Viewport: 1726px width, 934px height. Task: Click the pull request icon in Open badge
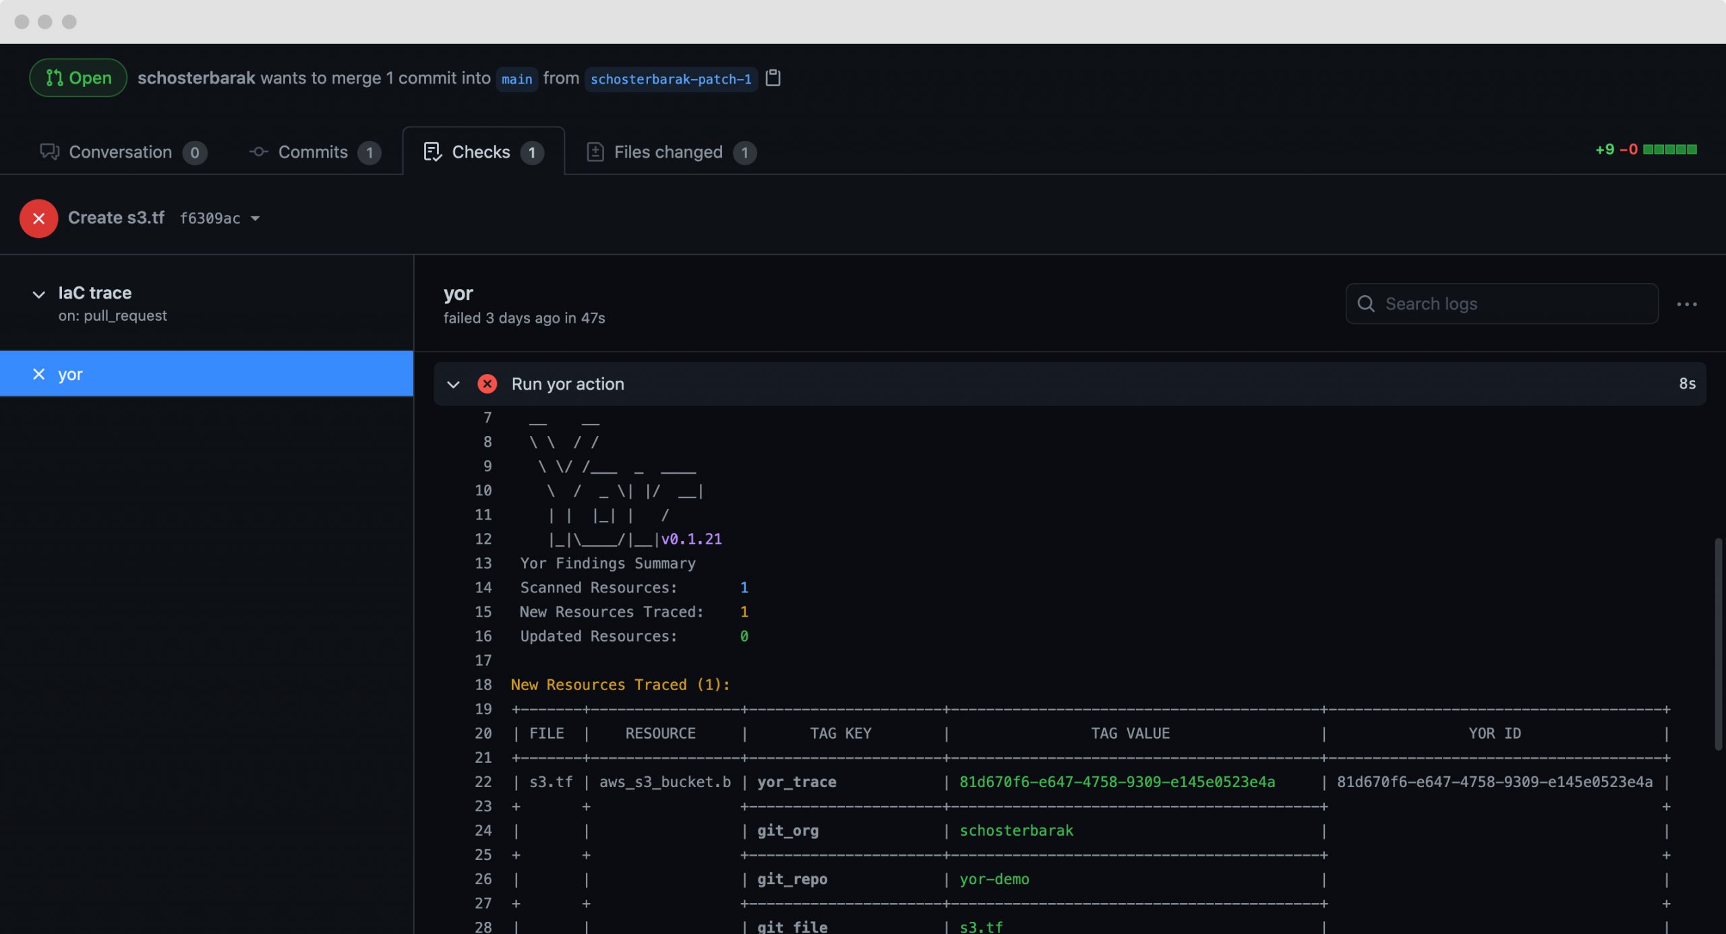(55, 77)
